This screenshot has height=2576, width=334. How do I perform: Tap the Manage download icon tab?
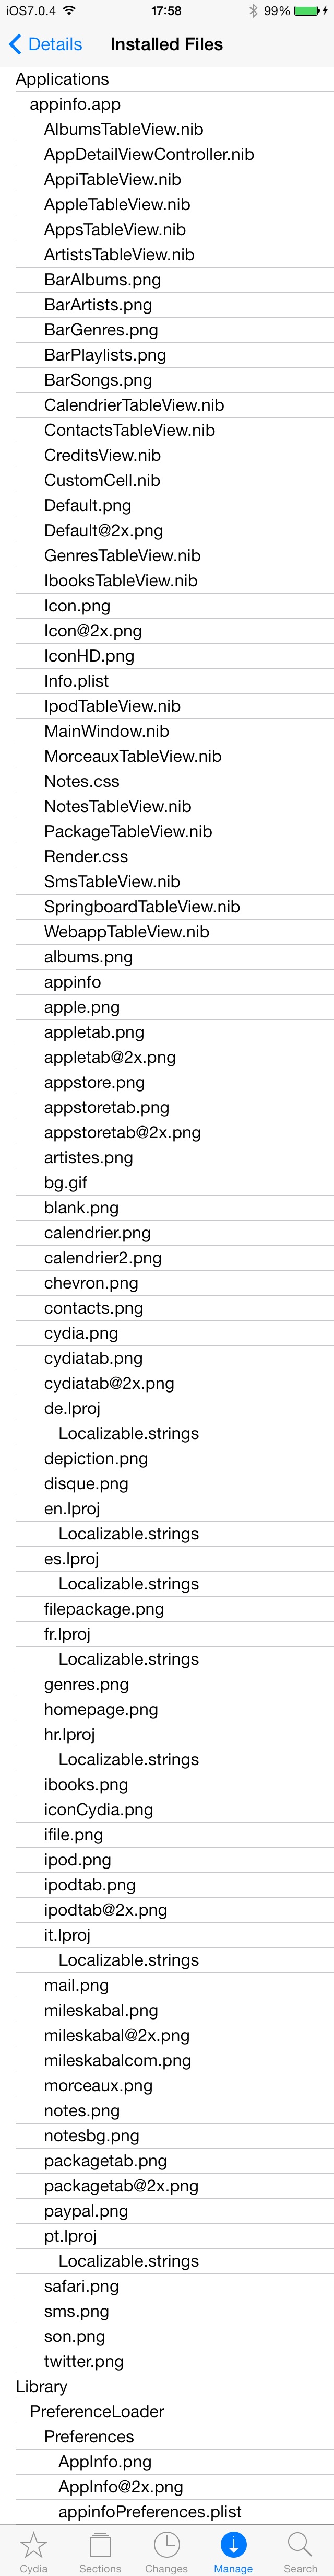tap(233, 2544)
